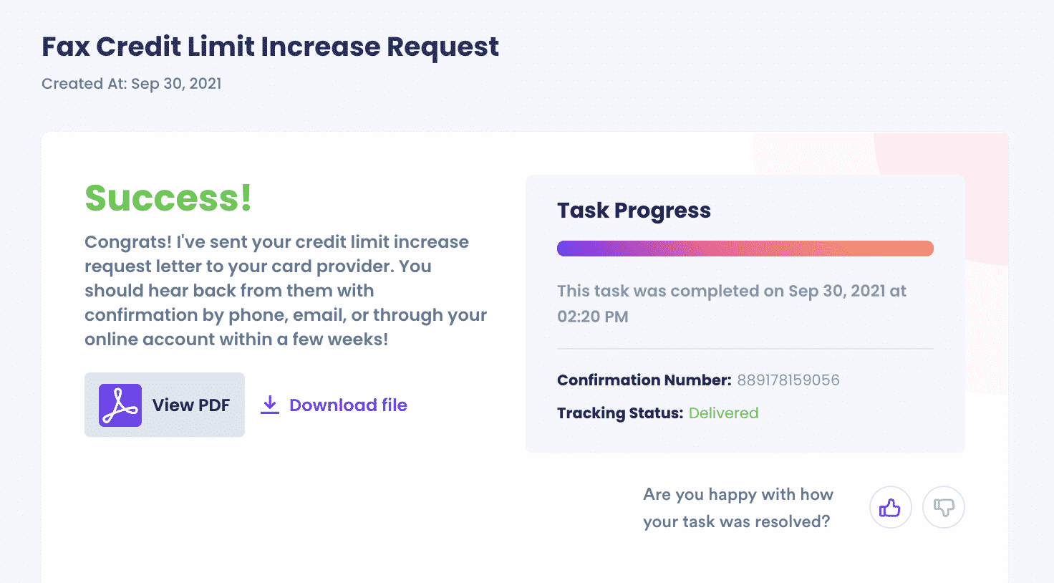Click the 'Are you happy' feedback question
Image resolution: width=1054 pixels, height=583 pixels.
[738, 508]
